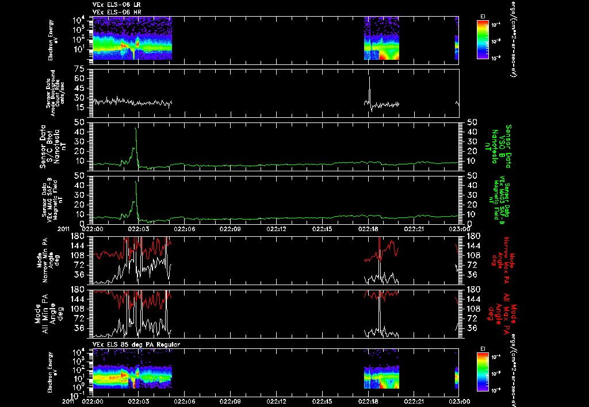This screenshot has height=407, width=589.
Task: Select the green VEx MAG3 SAF-B label
Action: pyautogui.click(x=499, y=199)
